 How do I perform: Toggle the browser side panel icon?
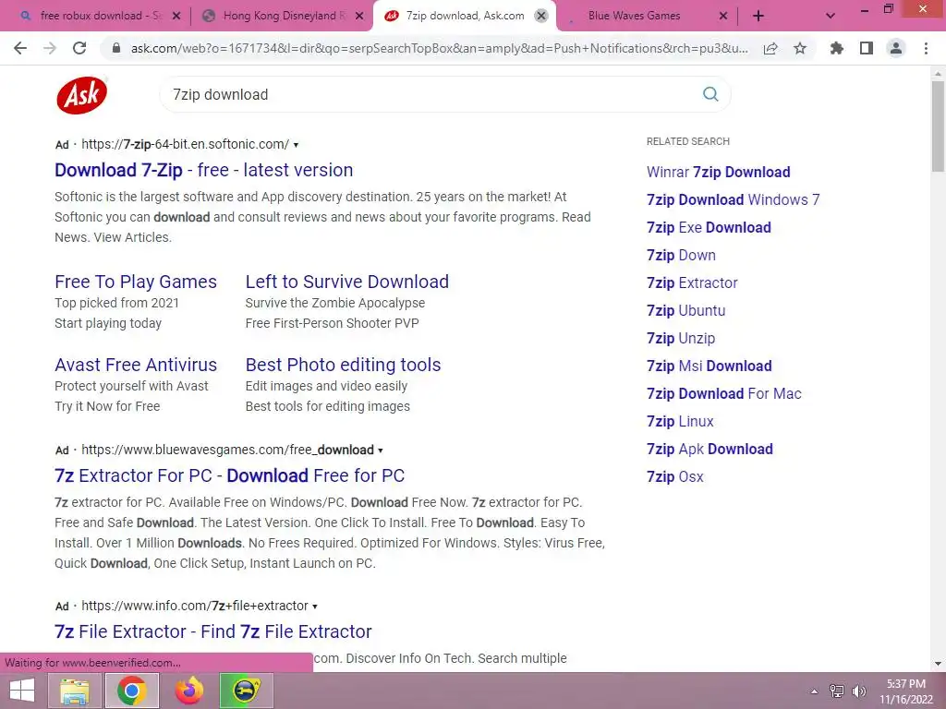(x=867, y=48)
